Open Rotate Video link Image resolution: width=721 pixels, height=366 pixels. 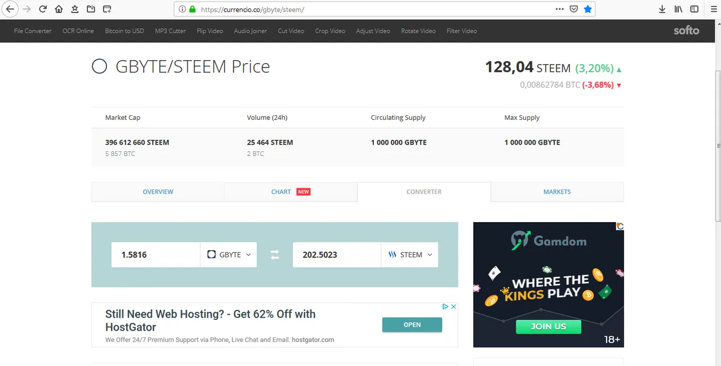(x=418, y=31)
